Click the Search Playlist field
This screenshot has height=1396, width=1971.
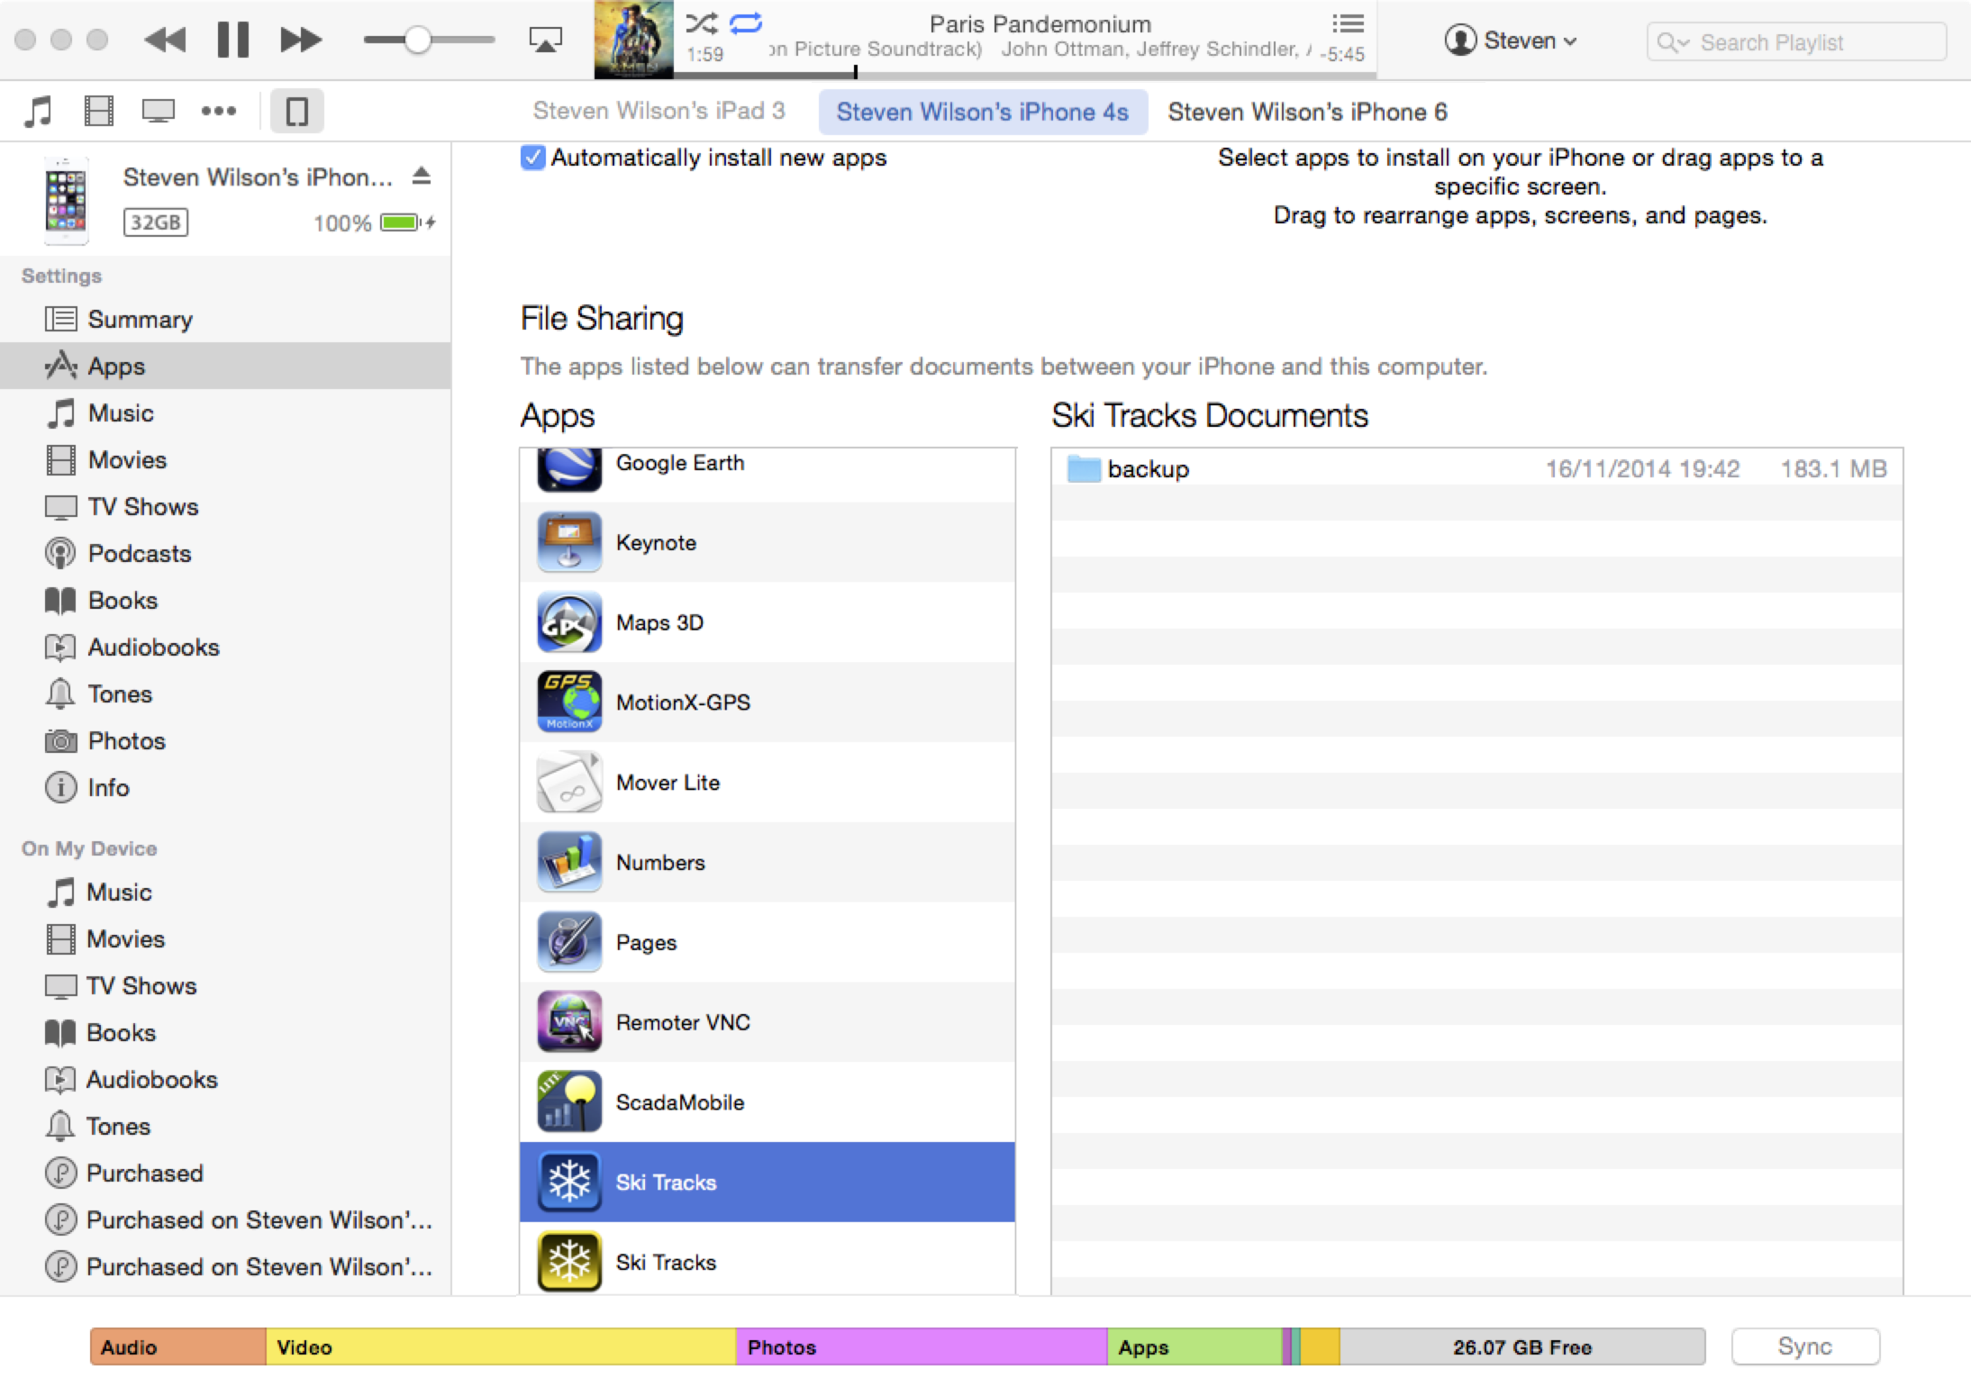coord(1796,42)
